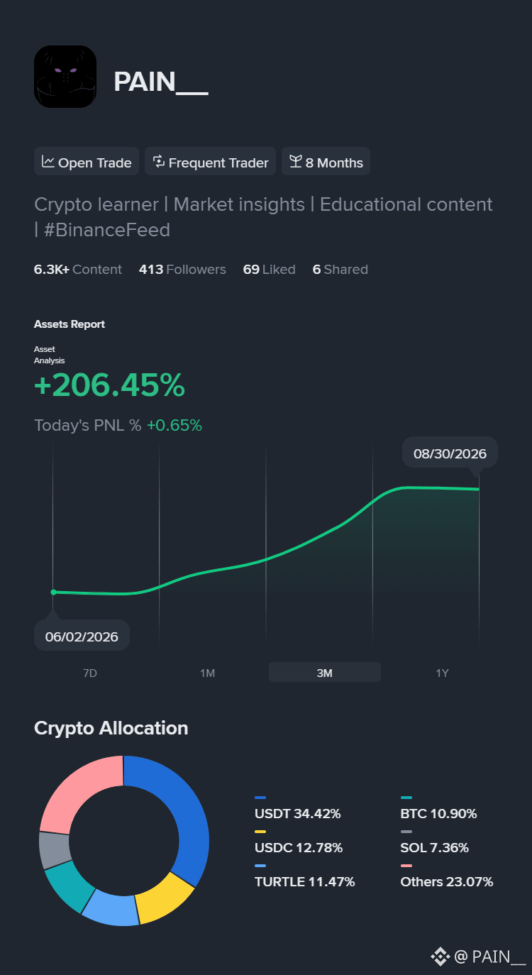The width and height of the screenshot is (532, 975).
Task: Click the 06/02/2026 chart start point
Action: [x=53, y=592]
